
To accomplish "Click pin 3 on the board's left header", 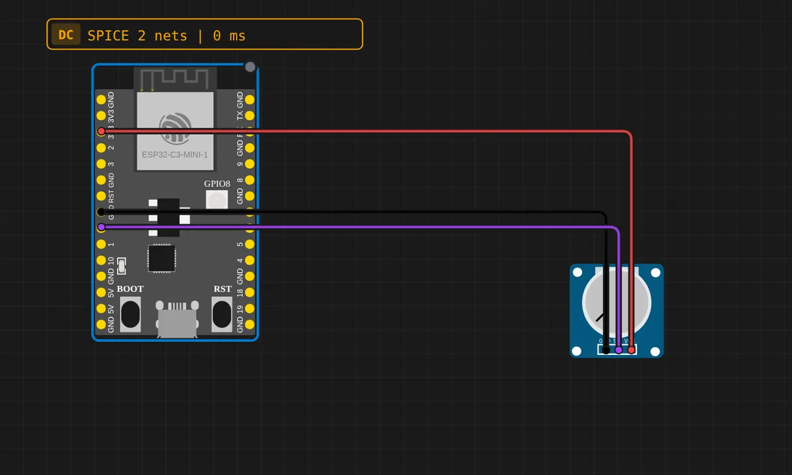I will click(101, 164).
